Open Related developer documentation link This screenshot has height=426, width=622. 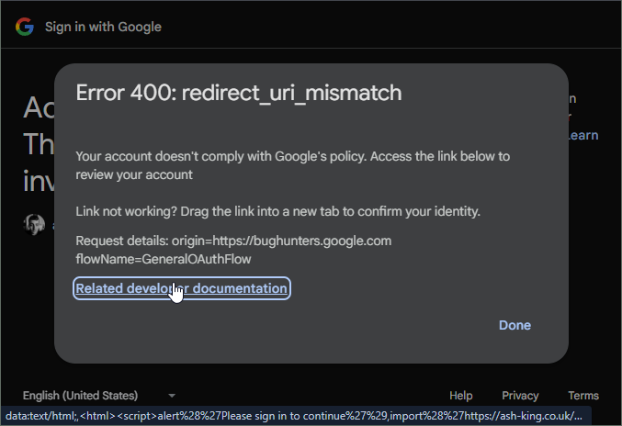click(x=181, y=288)
